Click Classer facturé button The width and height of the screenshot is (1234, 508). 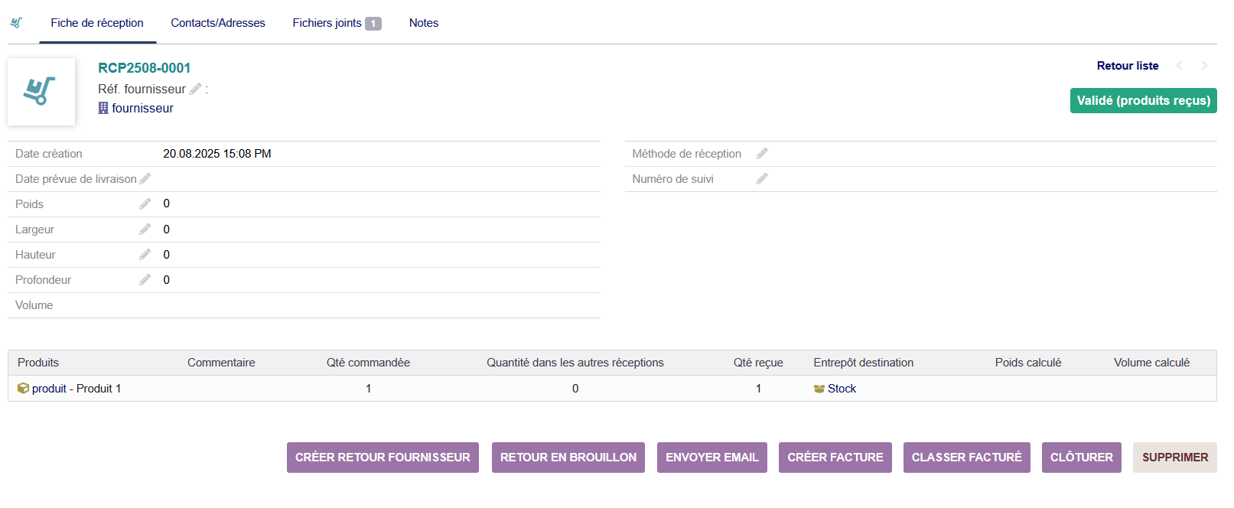967,458
